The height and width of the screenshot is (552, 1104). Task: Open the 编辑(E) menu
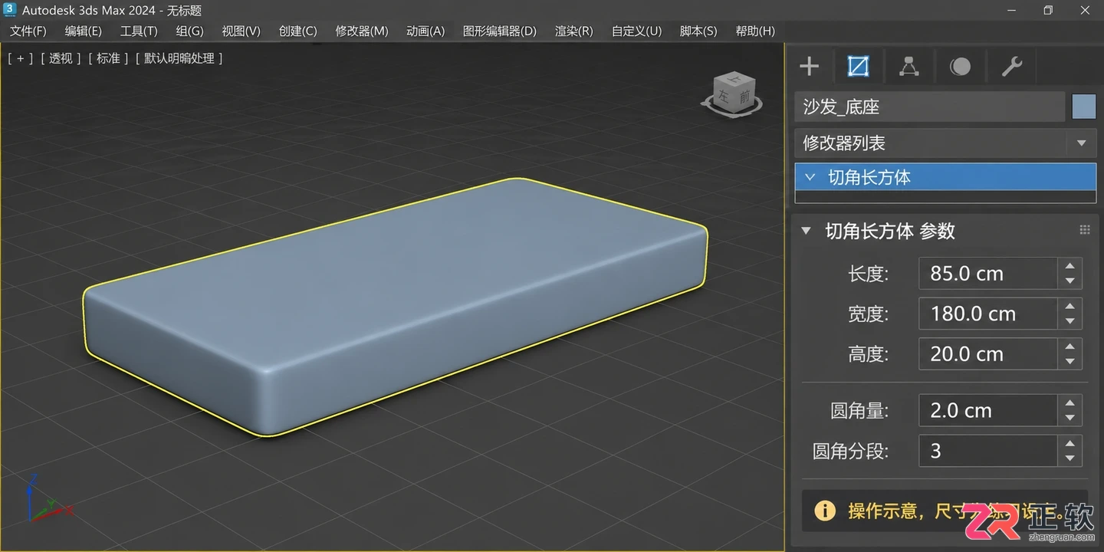[84, 31]
